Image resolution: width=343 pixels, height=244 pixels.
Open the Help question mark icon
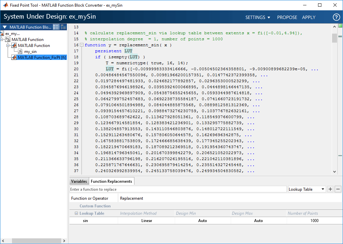(x=336, y=17)
